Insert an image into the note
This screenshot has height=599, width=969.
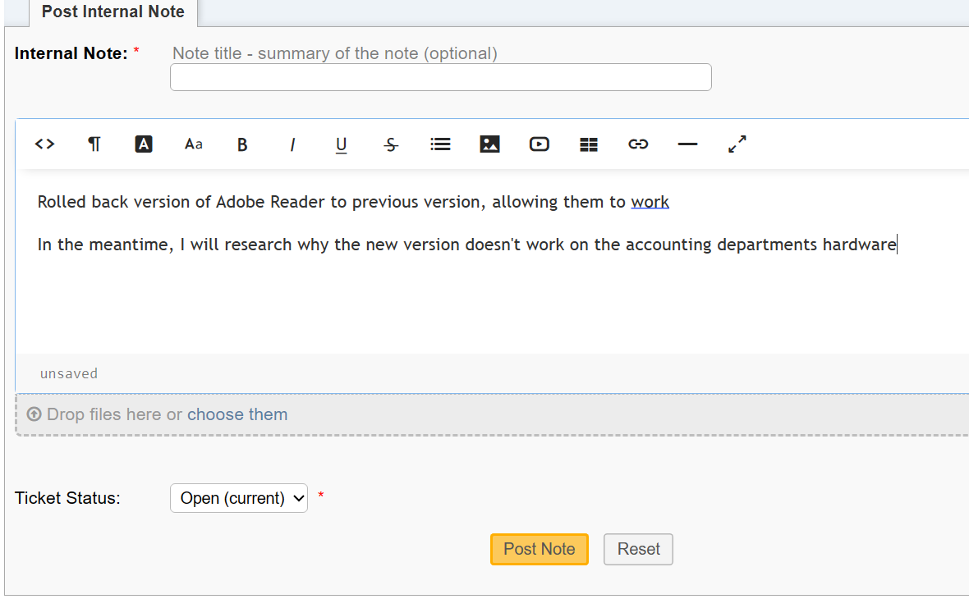point(489,144)
